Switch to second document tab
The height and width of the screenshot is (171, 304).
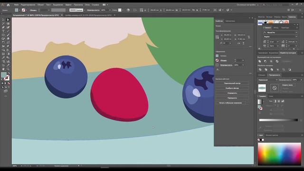(x=88, y=15)
